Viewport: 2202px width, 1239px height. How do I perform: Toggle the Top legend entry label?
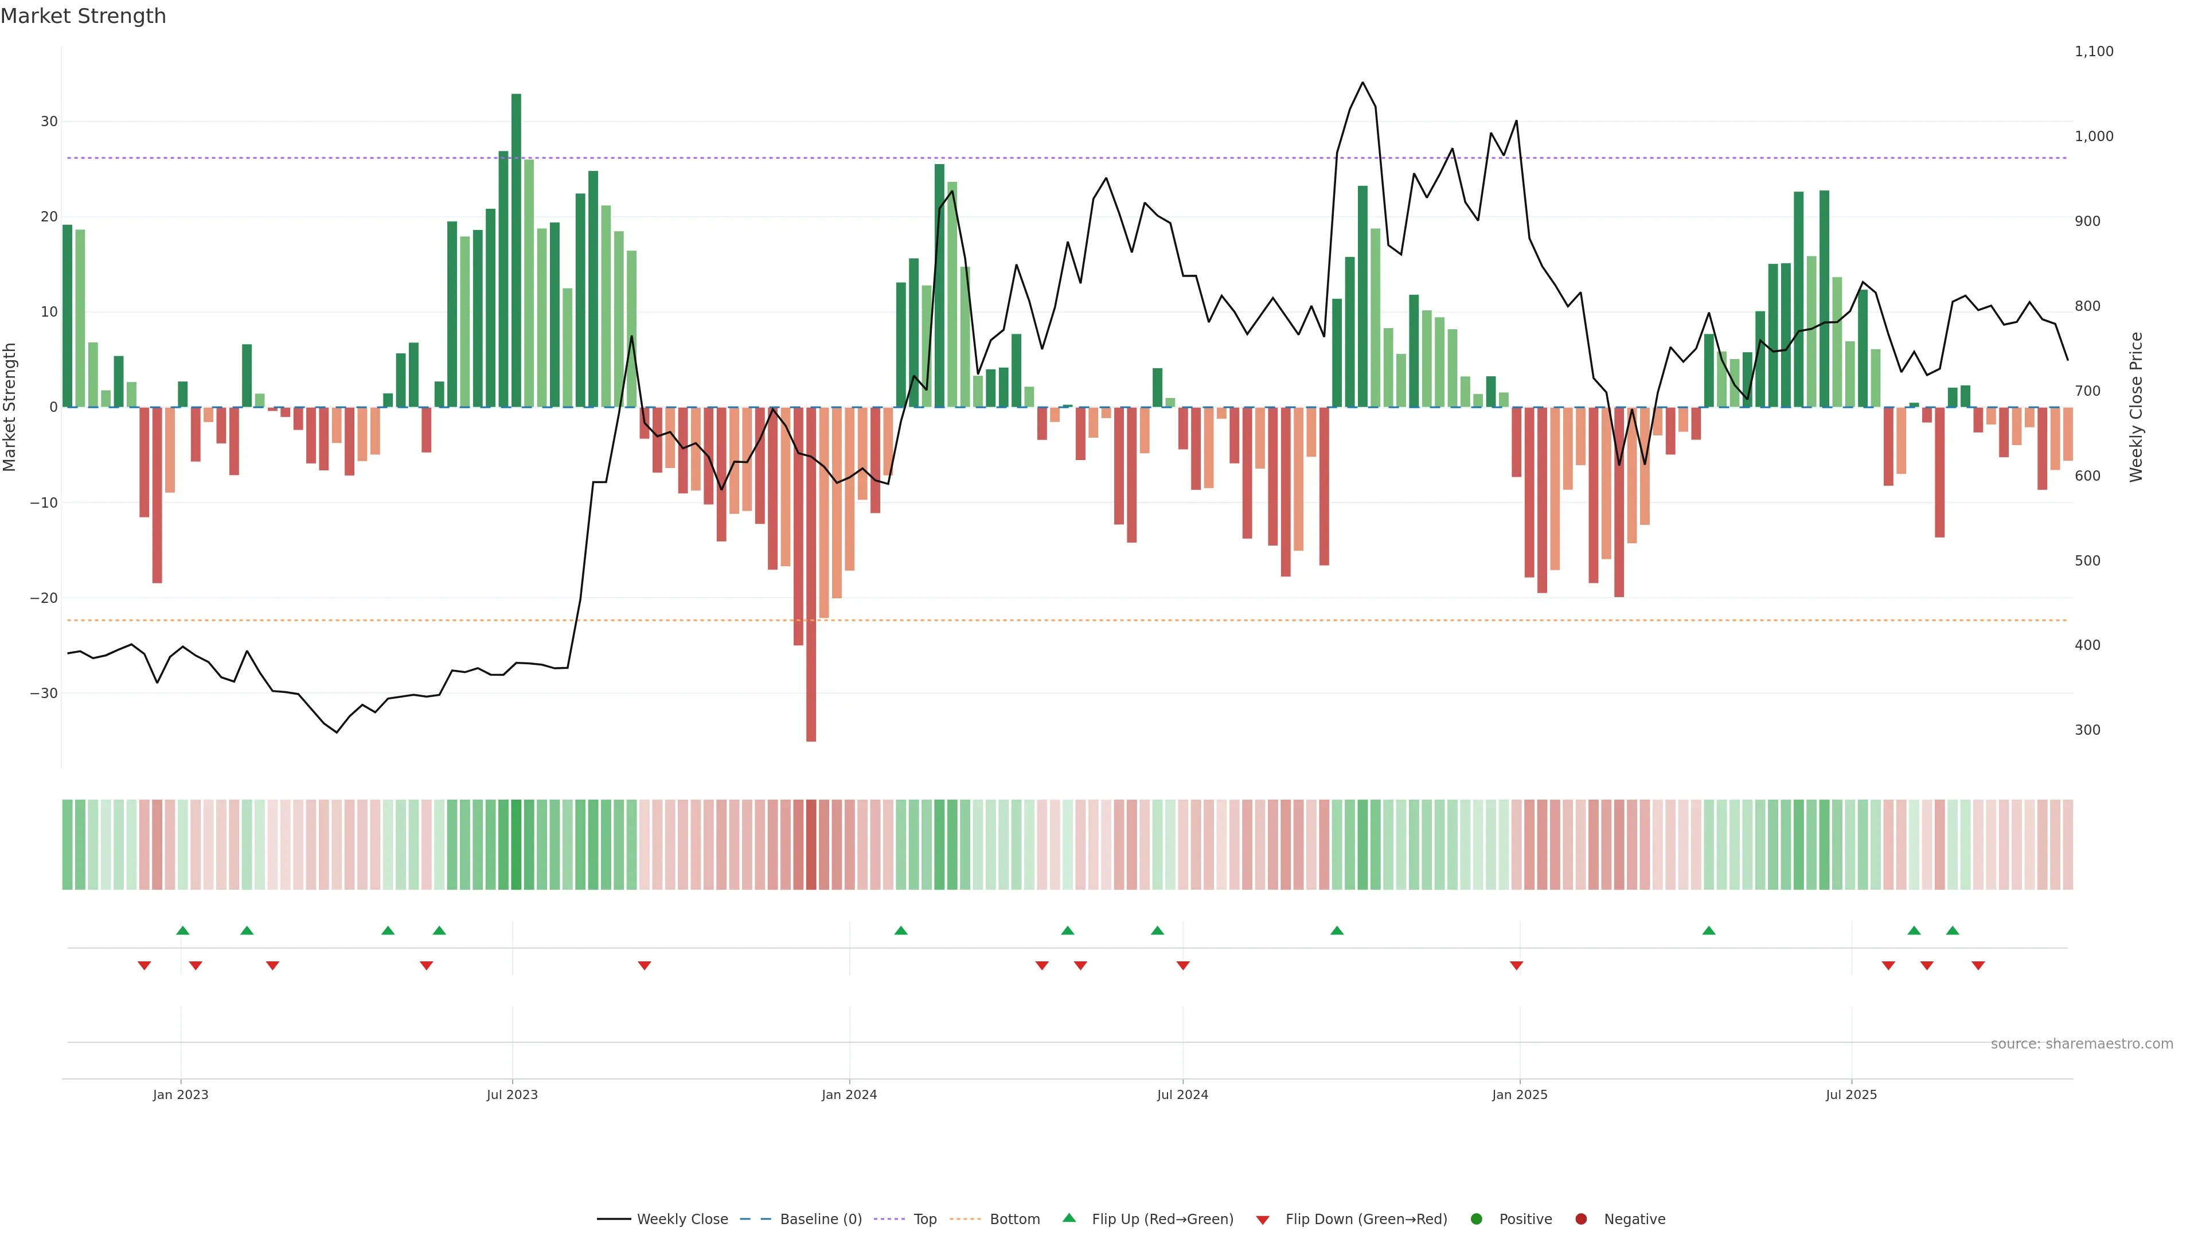pyautogui.click(x=925, y=1219)
